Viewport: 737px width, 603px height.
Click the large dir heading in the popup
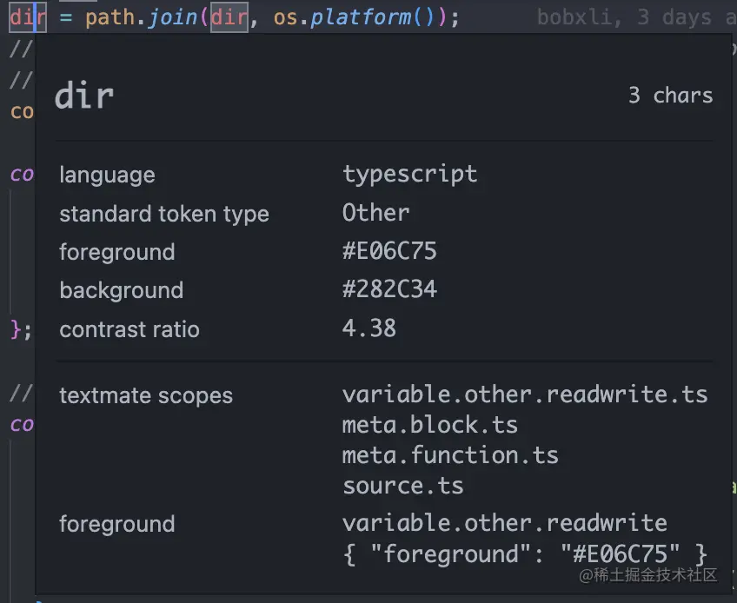pos(83,96)
